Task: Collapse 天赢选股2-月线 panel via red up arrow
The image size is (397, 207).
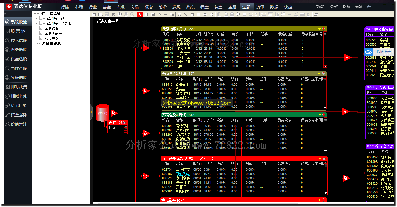Action: [x=323, y=74]
